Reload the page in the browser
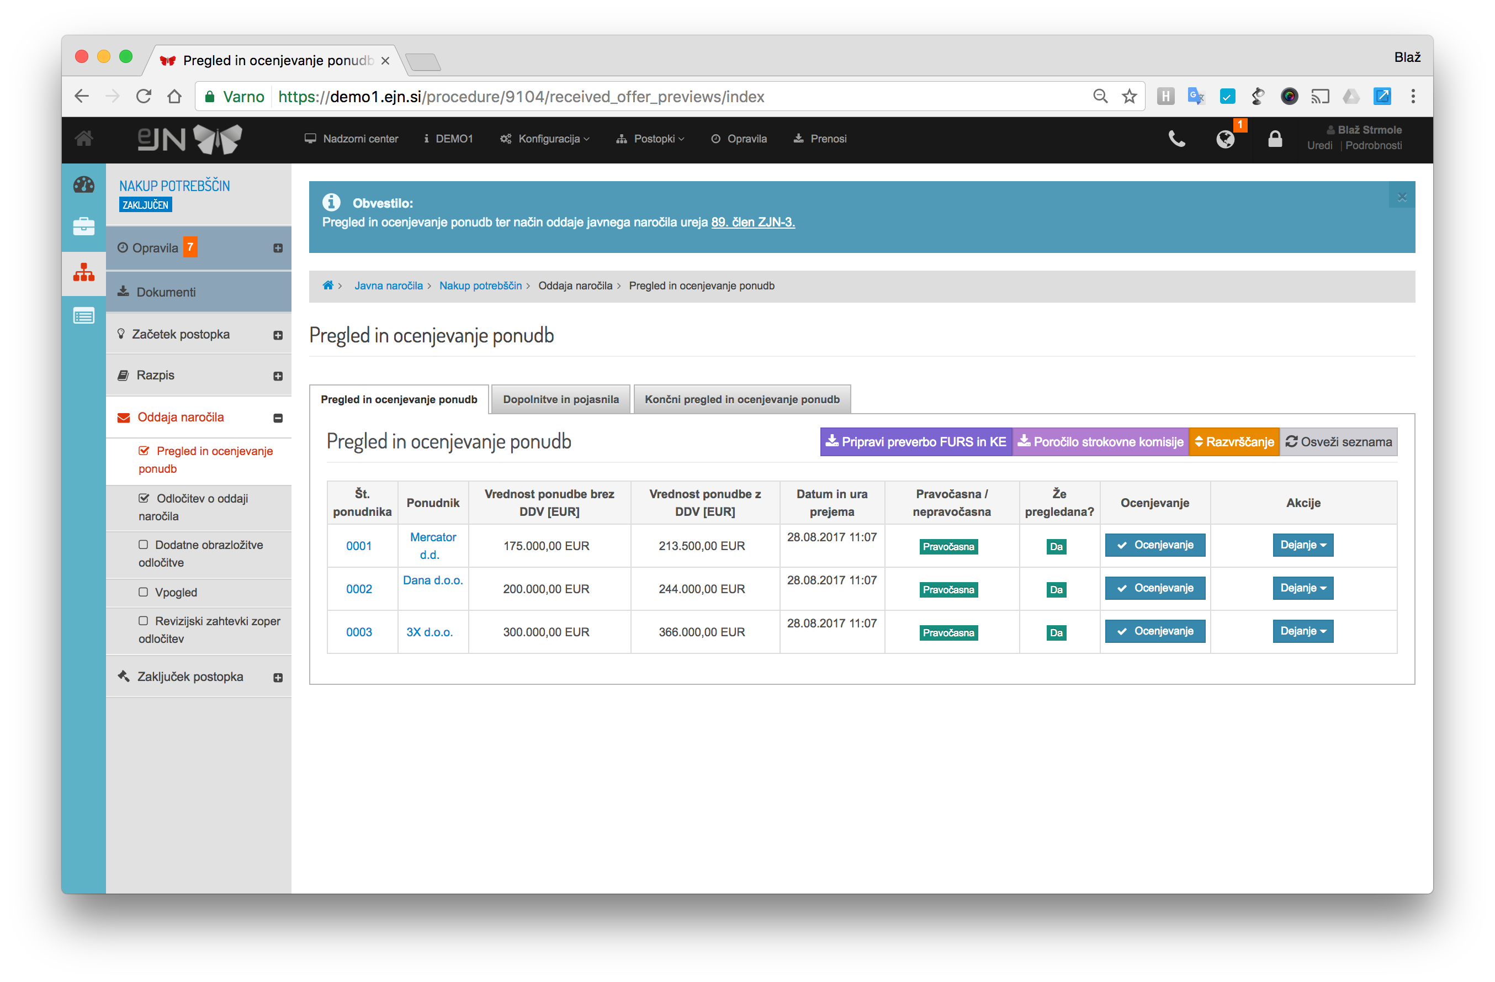This screenshot has width=1495, height=982. (x=144, y=96)
